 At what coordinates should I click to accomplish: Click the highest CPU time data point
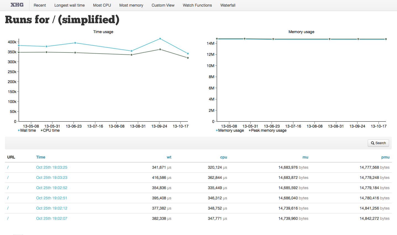160,49
